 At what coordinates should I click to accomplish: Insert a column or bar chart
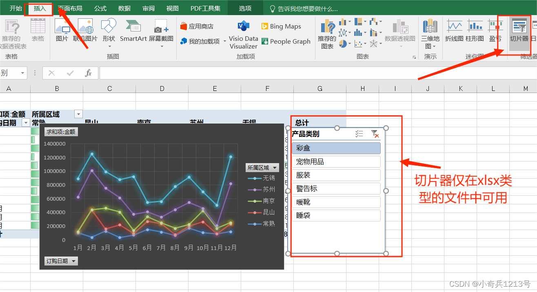(344, 22)
